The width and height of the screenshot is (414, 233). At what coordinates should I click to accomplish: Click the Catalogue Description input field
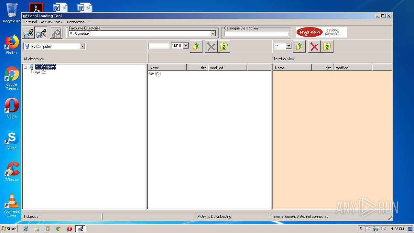(x=256, y=34)
